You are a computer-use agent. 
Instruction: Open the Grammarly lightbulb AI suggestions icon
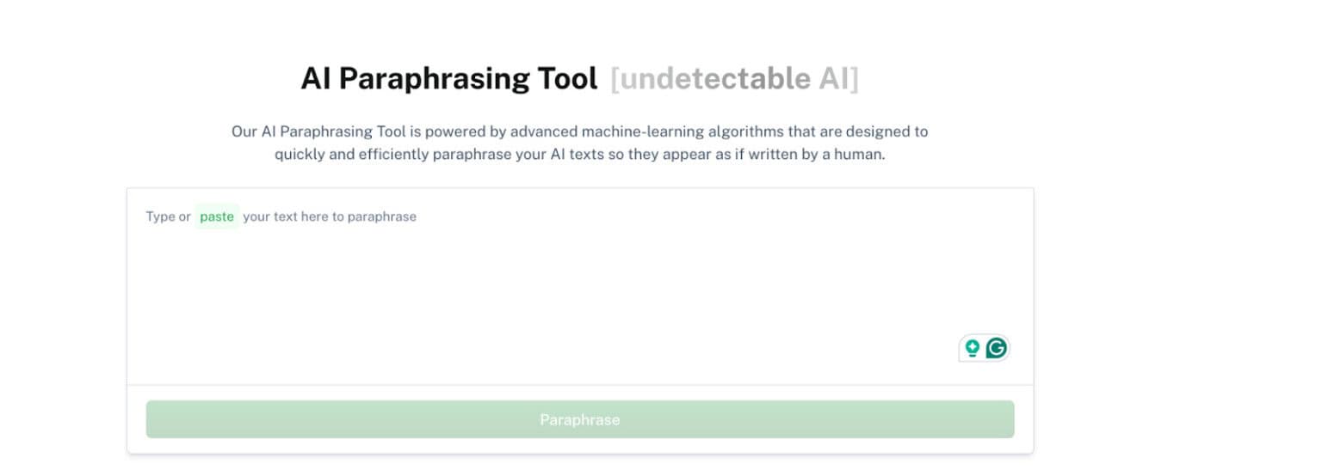coord(973,348)
